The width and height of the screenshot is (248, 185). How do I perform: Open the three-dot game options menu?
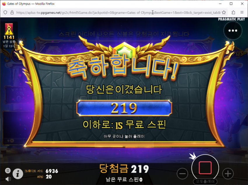(233, 31)
